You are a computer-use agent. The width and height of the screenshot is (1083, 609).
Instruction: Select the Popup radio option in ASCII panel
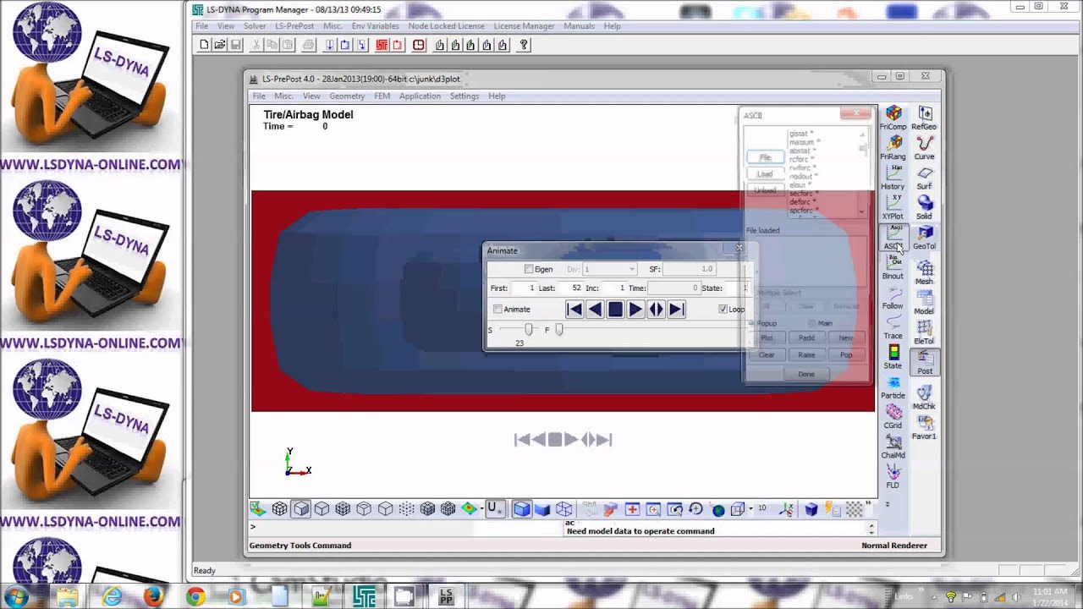751,323
